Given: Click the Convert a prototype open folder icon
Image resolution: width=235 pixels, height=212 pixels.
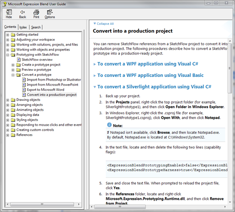Looking at the screenshot, I should click(18, 75).
